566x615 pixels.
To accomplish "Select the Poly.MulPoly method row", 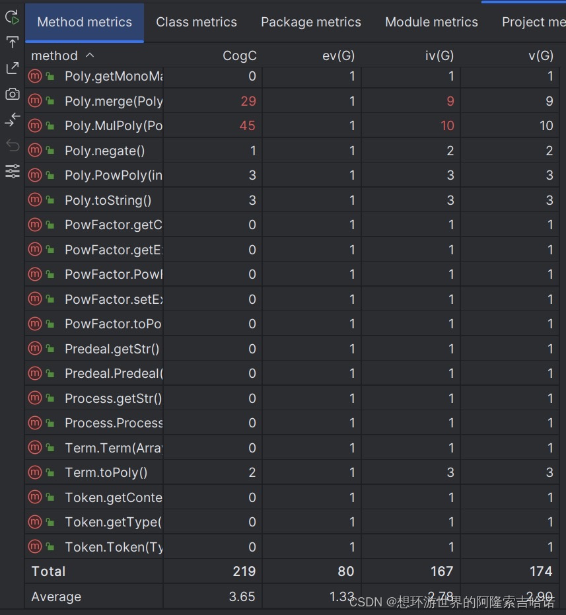I will point(292,126).
